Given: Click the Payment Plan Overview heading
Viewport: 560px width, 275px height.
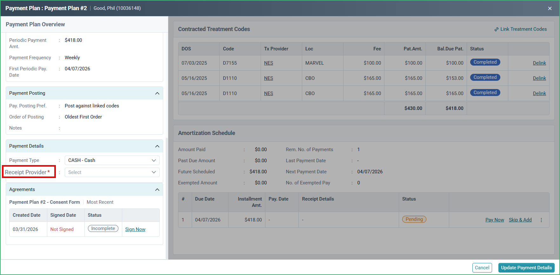Looking at the screenshot, I should [35, 24].
